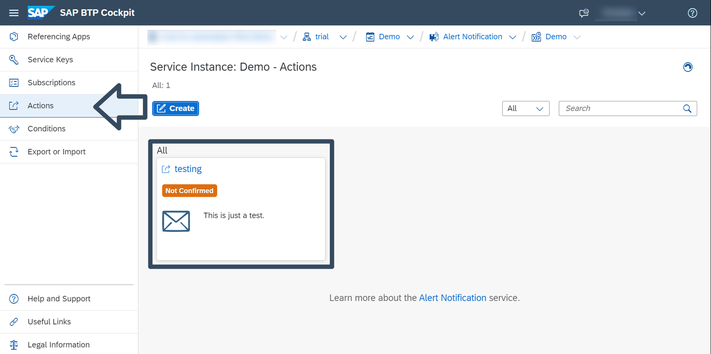Open Referencing Apps in sidebar

(69, 36)
